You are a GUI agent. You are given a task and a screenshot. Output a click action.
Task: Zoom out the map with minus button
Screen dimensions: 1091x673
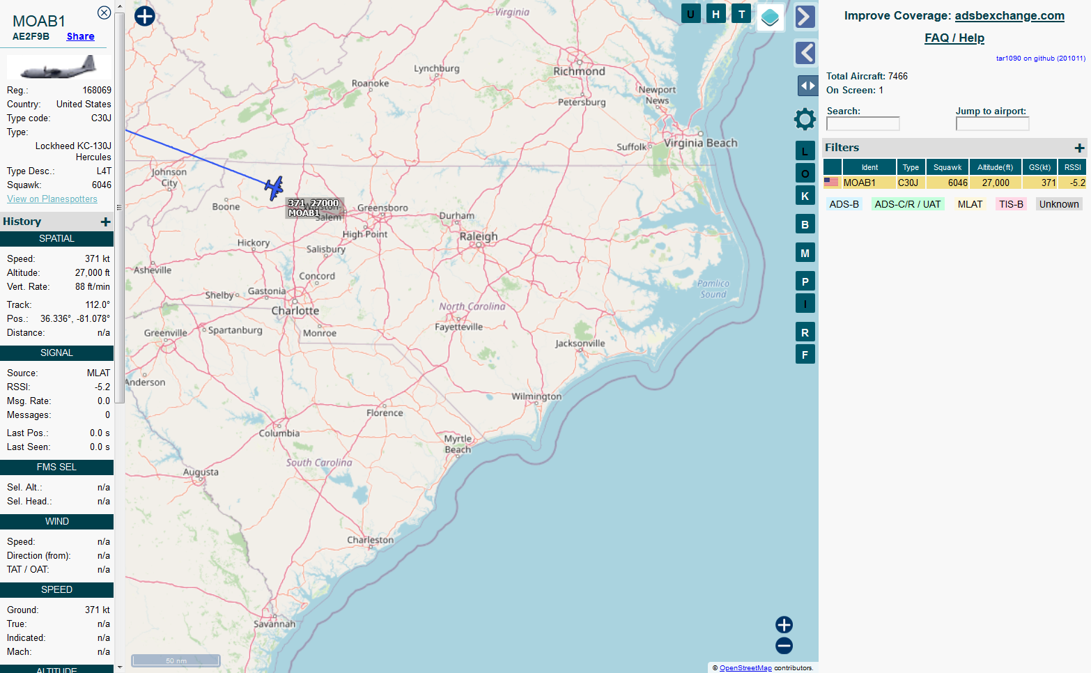tap(784, 646)
